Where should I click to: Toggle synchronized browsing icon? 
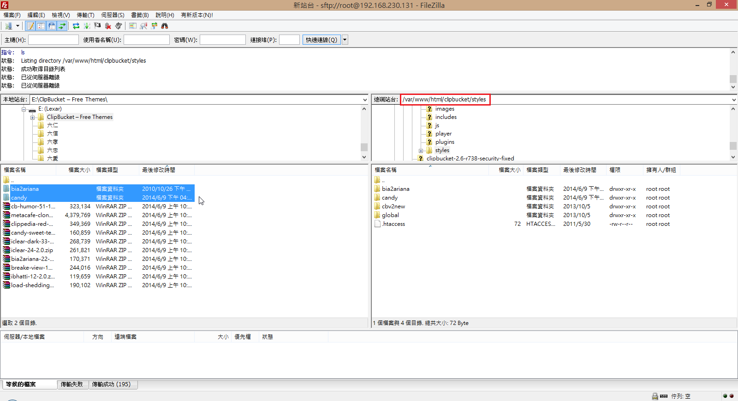(154, 26)
